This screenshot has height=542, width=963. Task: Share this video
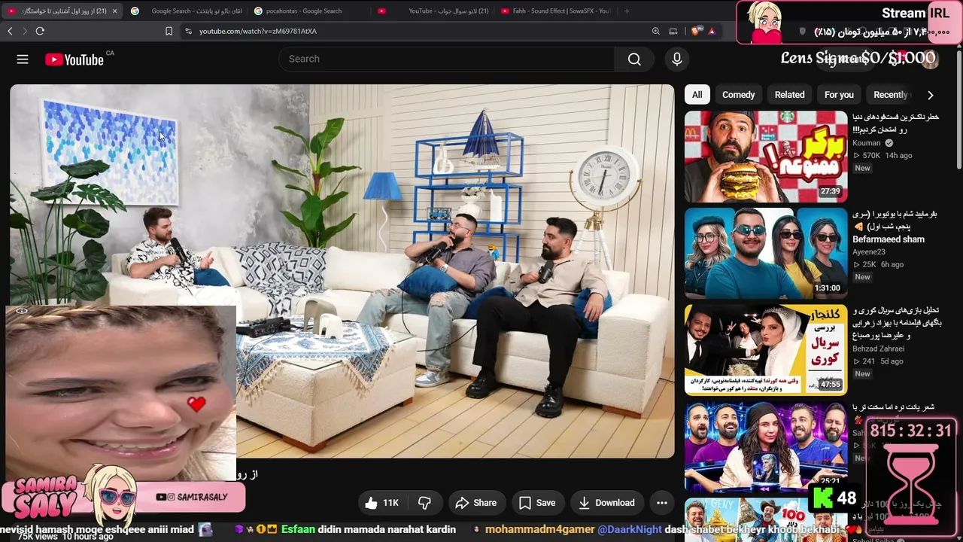(x=477, y=503)
